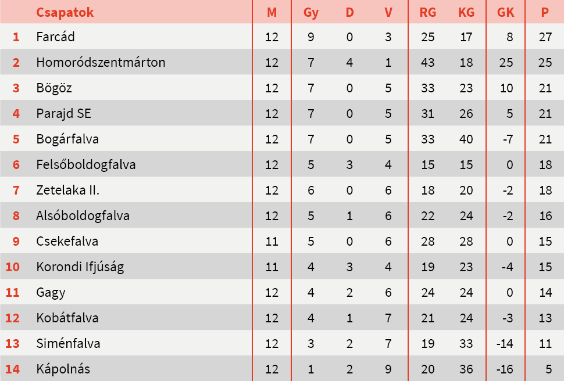Click the Siménfalva team name
Viewport: 564px width, 381px height.
[x=68, y=343]
